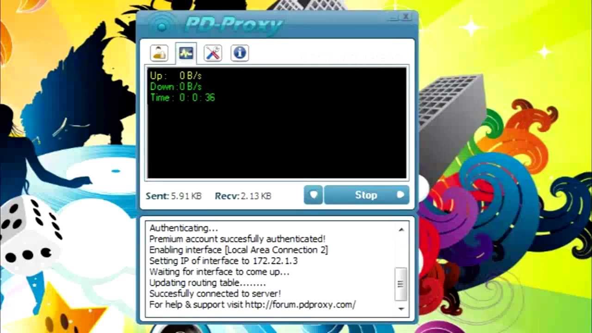Click the PD-Proxy logo icon in title bar

tap(161, 25)
